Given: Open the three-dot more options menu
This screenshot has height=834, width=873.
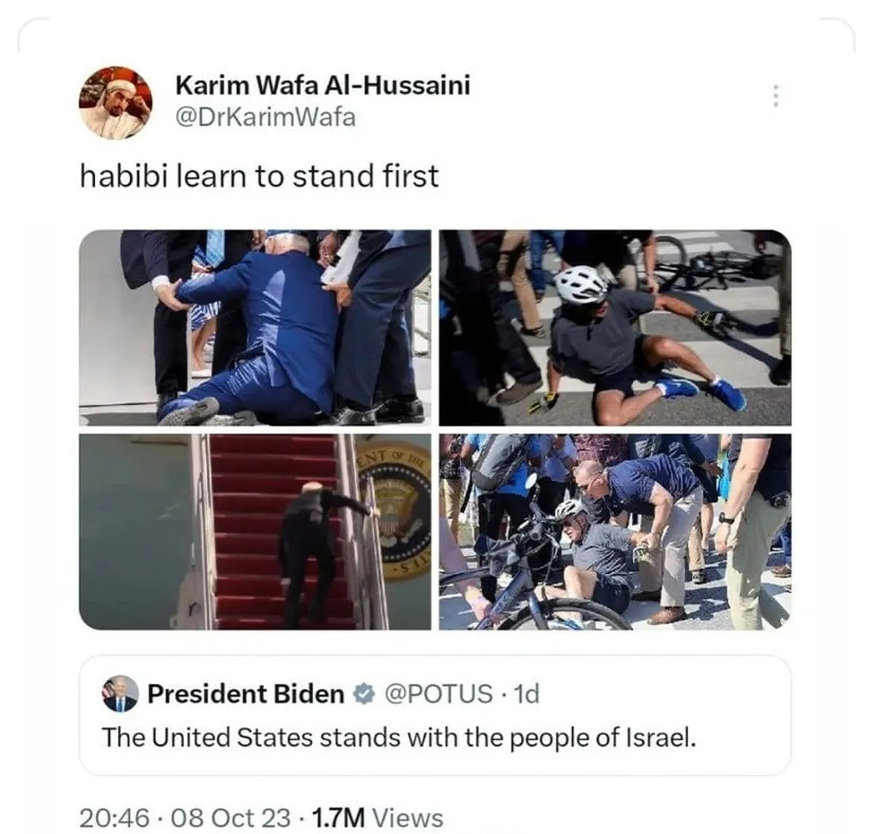Looking at the screenshot, I should [776, 95].
